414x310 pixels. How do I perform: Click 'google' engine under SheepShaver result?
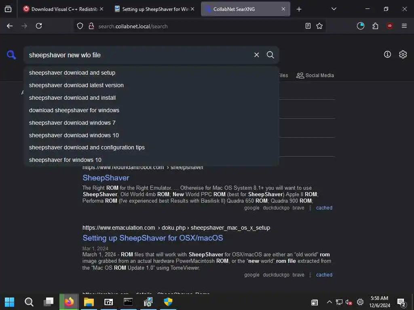tap(251, 208)
